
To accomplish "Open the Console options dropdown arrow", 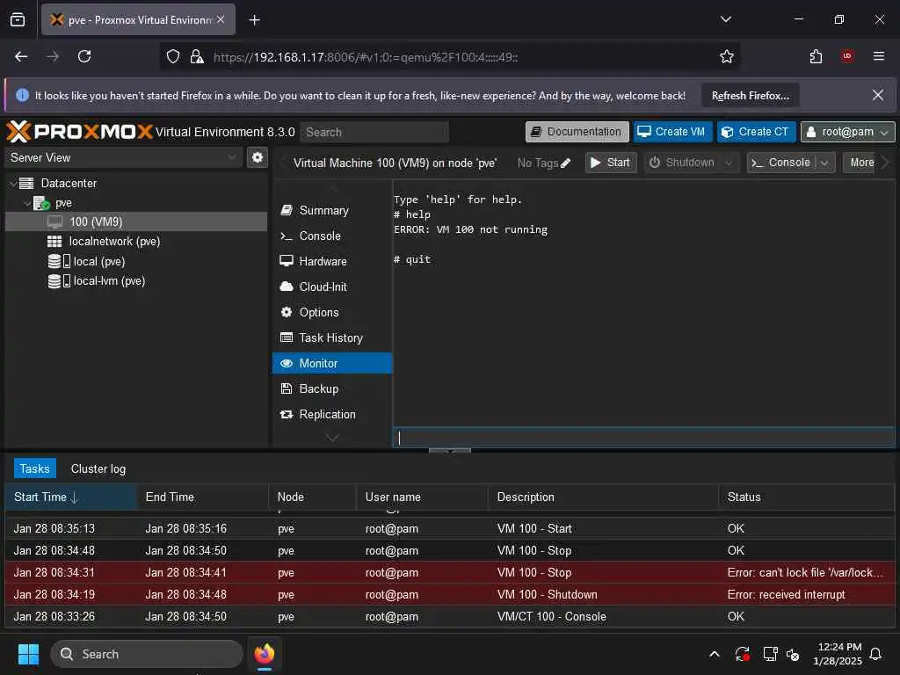I will pos(824,163).
